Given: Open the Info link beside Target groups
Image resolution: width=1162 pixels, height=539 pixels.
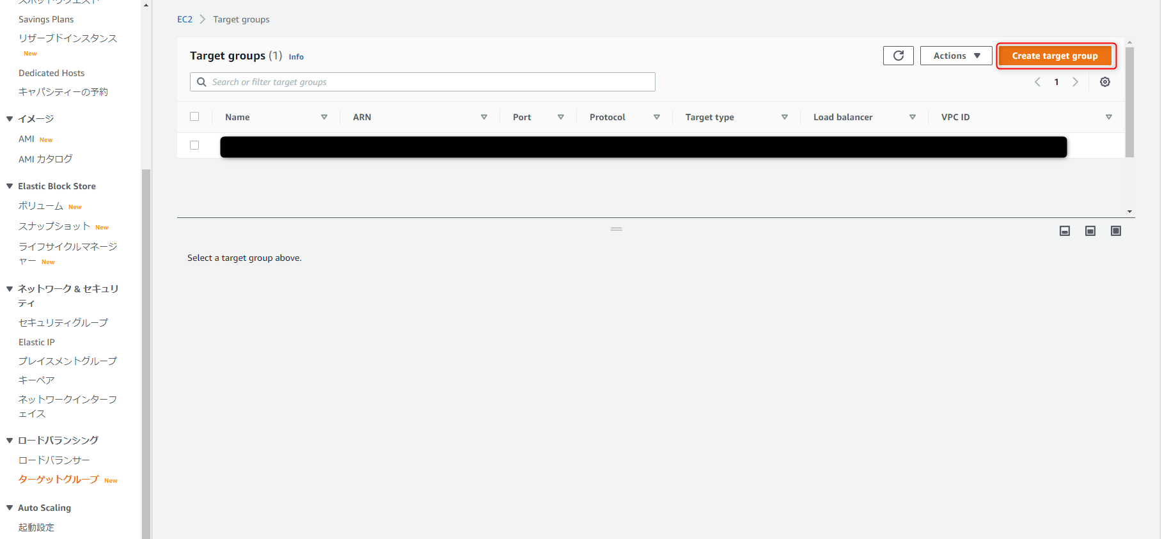Looking at the screenshot, I should (296, 57).
